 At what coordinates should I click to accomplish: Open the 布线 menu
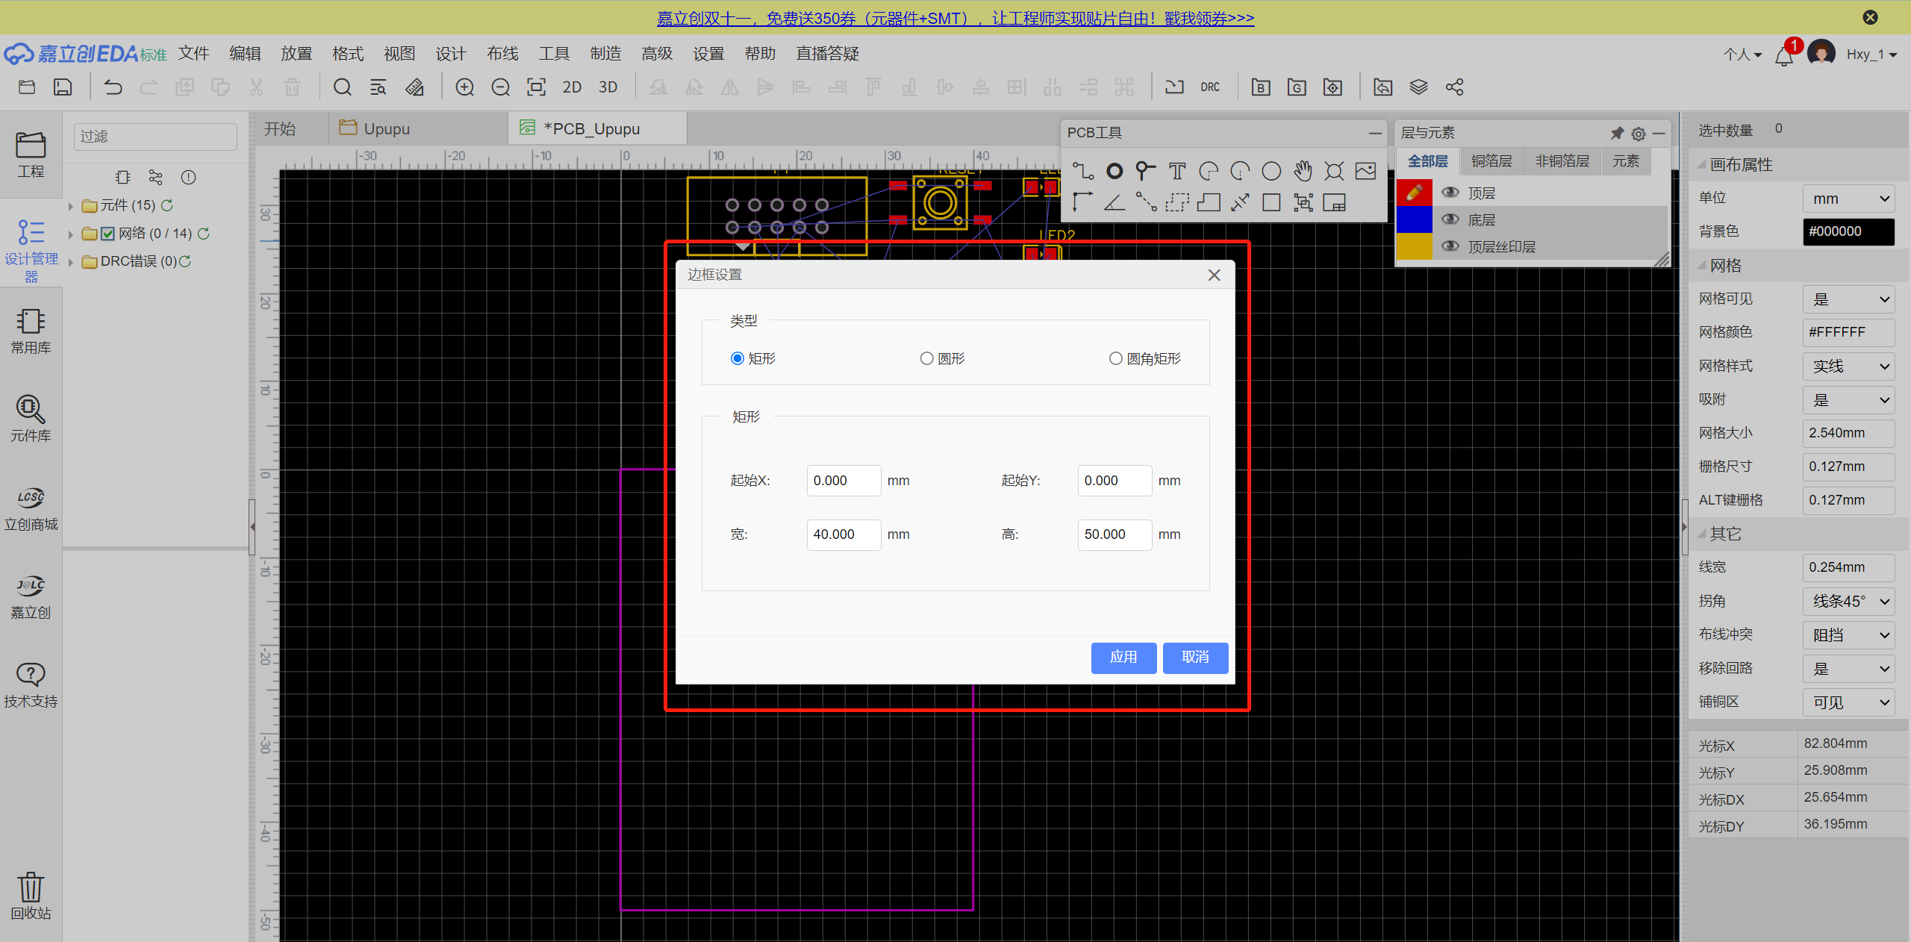click(502, 54)
